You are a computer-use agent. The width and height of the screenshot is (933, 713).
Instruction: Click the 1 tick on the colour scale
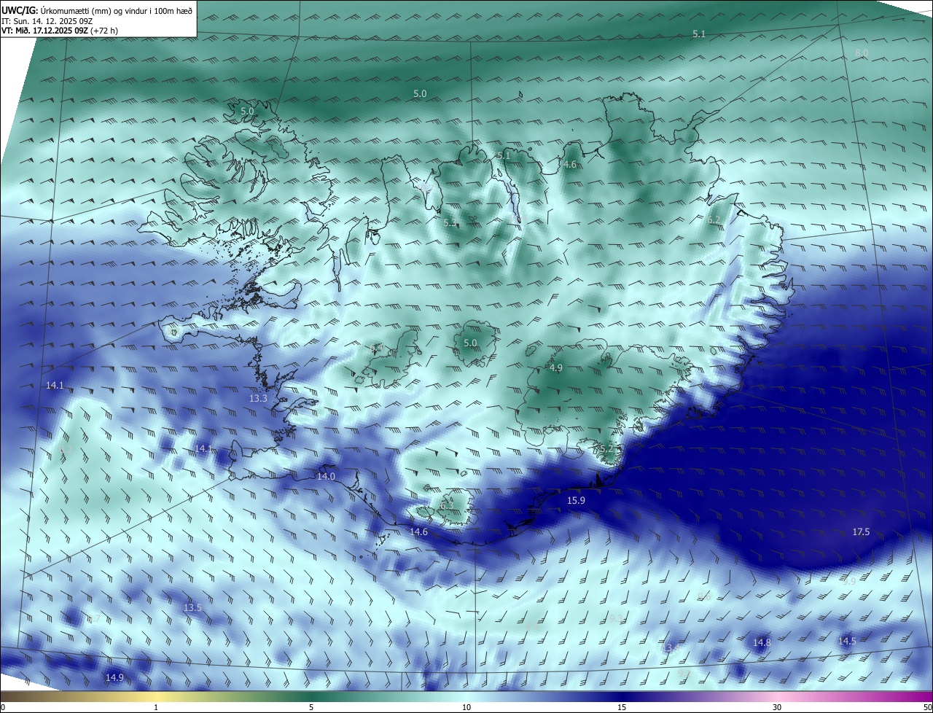click(156, 707)
